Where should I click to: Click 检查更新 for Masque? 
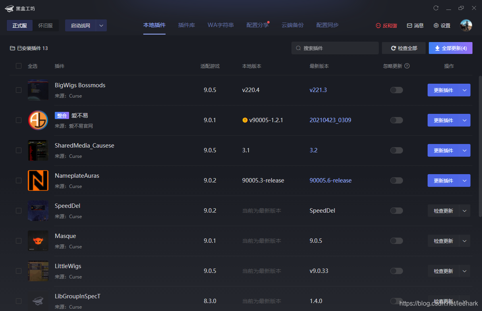(x=443, y=241)
